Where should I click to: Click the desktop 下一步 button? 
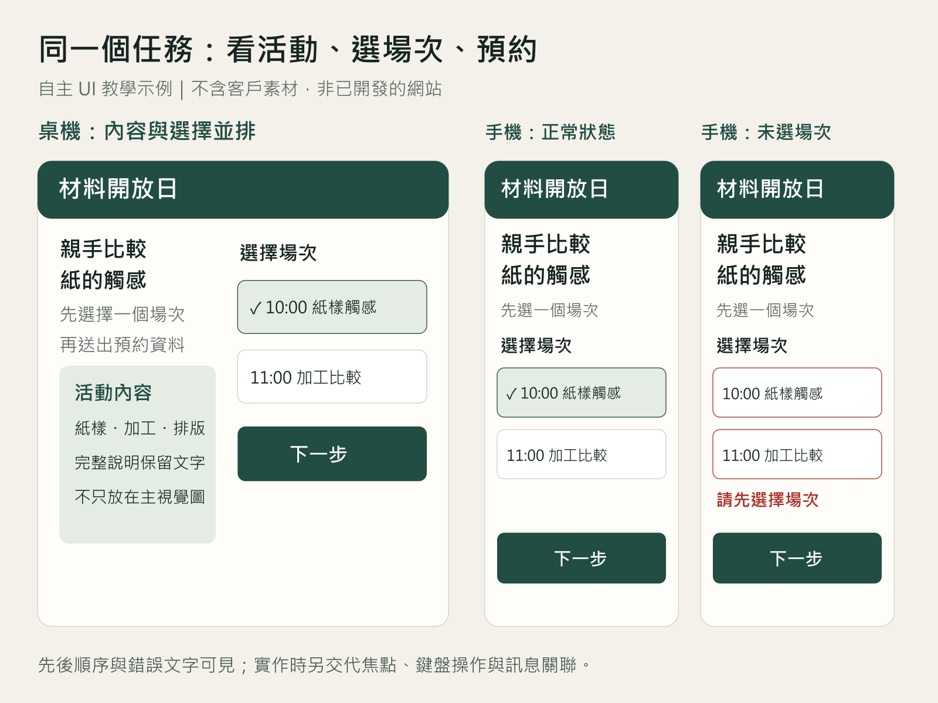332,454
